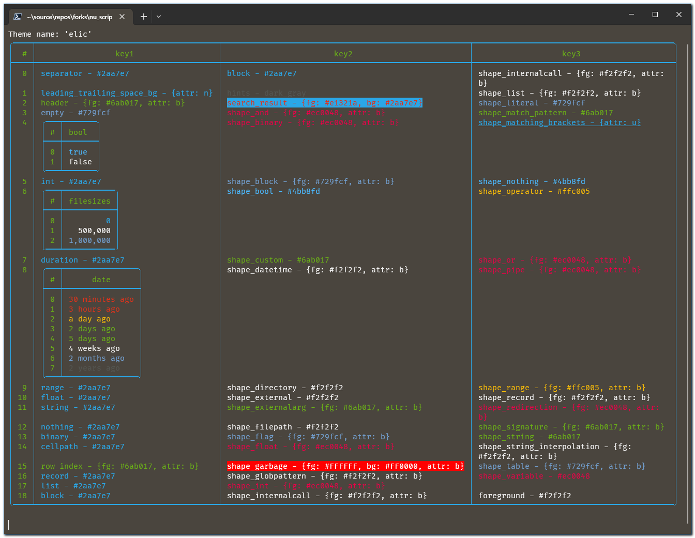Click 'shape_table' entry

coord(562,466)
